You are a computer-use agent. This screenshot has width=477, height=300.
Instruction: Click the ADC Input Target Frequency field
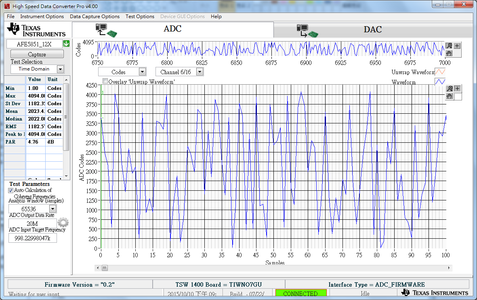pyautogui.click(x=33, y=238)
